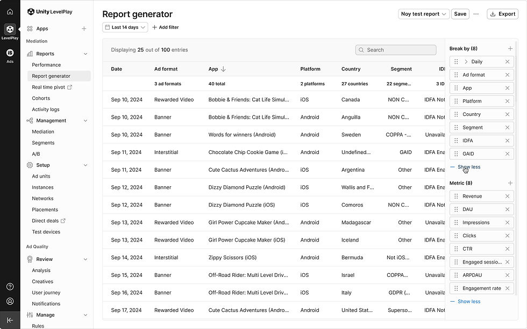Click the Save button
This screenshot has height=329, width=527.
coord(460,14)
